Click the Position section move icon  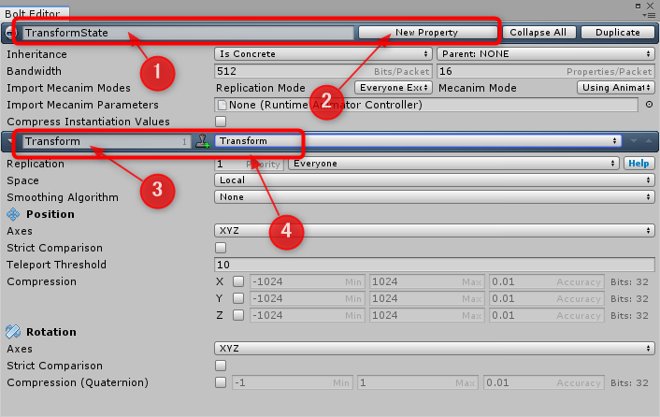coord(13,214)
